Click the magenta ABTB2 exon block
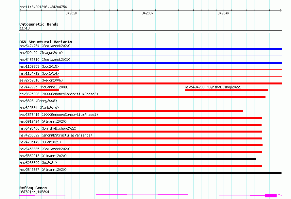The image size is (291, 199). click(x=271, y=196)
